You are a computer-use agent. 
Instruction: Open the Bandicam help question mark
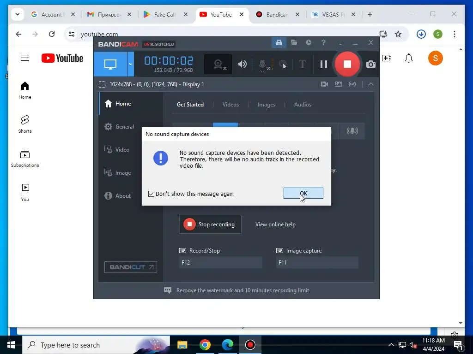323,43
